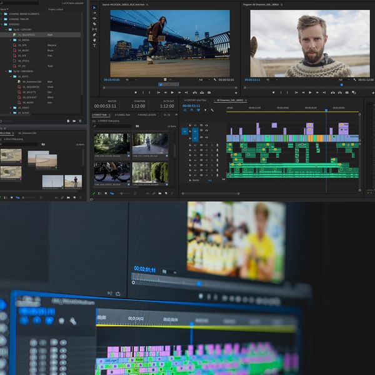Toggle V1 track output eye icon
375x375 pixels.
(207, 137)
